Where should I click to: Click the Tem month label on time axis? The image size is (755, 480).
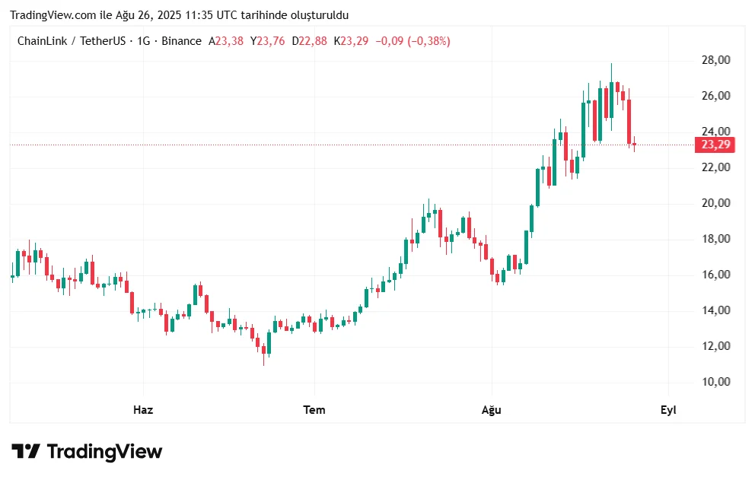click(x=314, y=410)
